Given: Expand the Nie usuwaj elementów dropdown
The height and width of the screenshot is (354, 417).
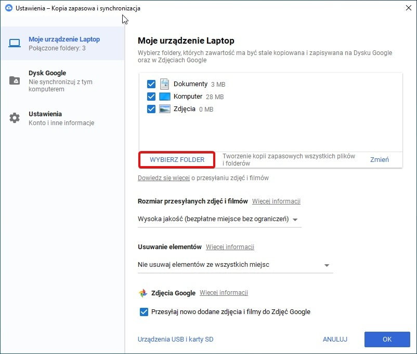Looking at the screenshot, I should [x=234, y=265].
